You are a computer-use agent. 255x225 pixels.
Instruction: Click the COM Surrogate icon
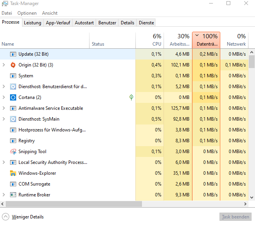click(13, 184)
